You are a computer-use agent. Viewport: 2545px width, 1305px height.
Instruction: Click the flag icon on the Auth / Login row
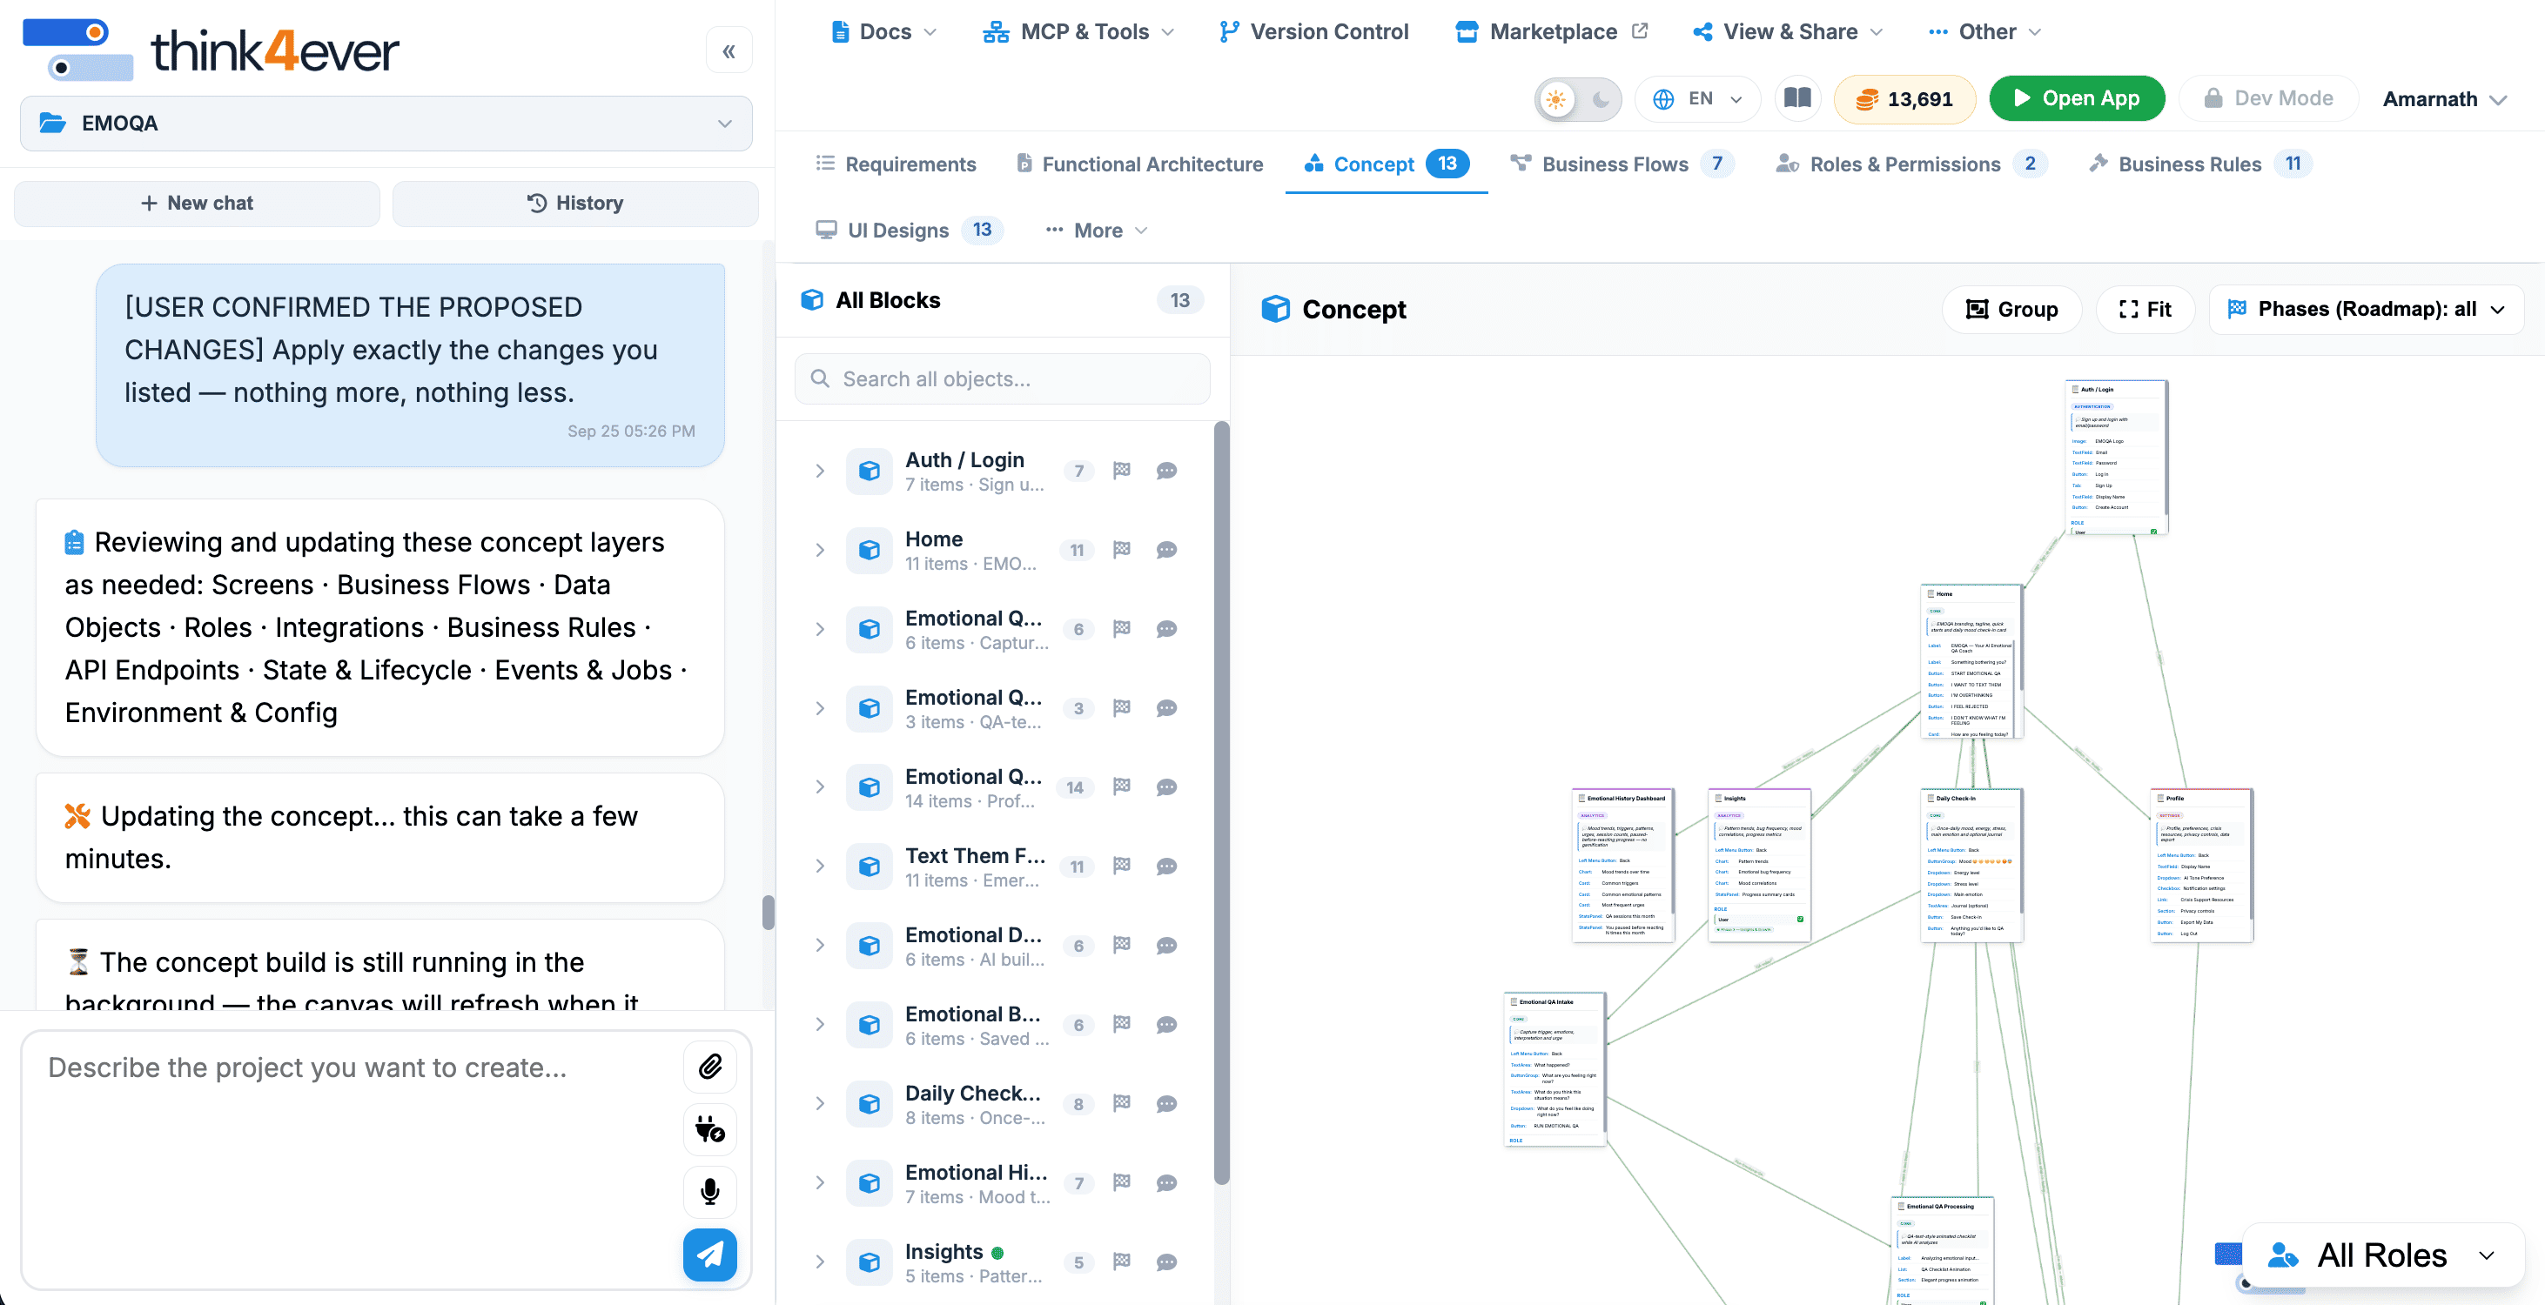pos(1121,470)
